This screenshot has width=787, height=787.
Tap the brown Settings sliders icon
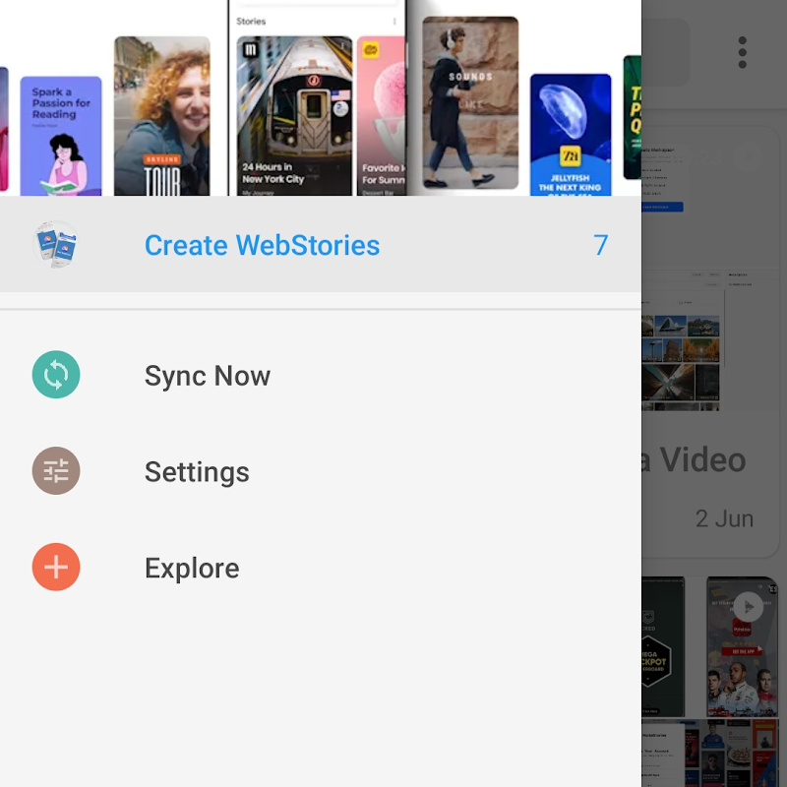tap(56, 471)
